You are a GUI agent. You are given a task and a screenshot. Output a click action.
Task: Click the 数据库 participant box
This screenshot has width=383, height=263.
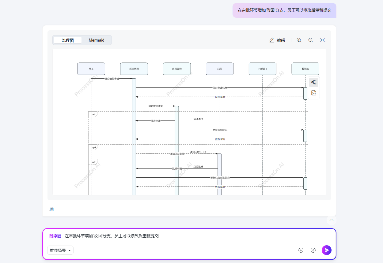pos(305,69)
